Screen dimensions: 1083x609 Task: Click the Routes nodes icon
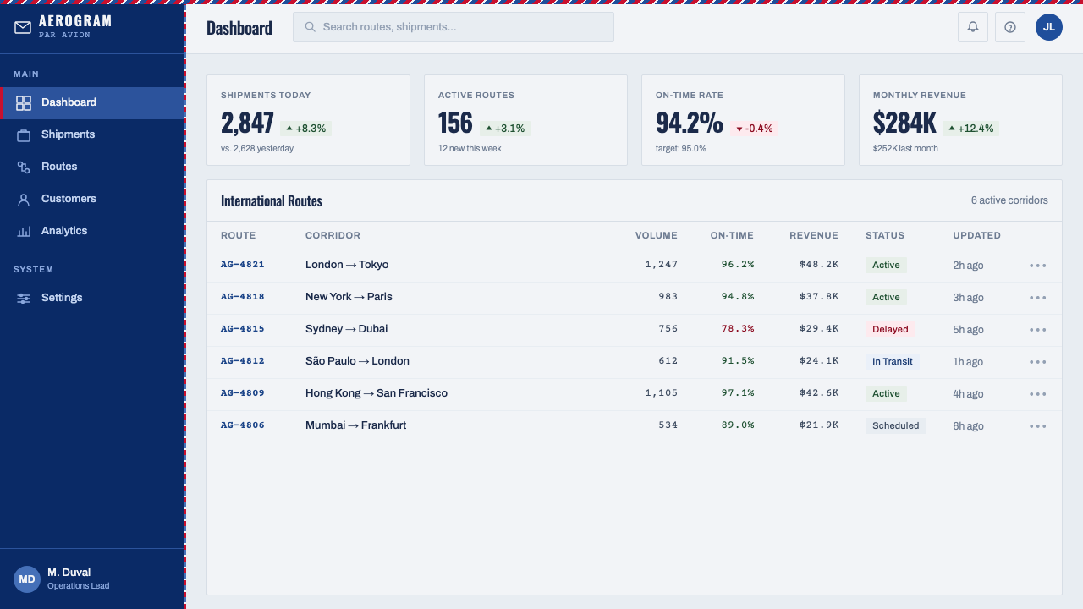(24, 167)
